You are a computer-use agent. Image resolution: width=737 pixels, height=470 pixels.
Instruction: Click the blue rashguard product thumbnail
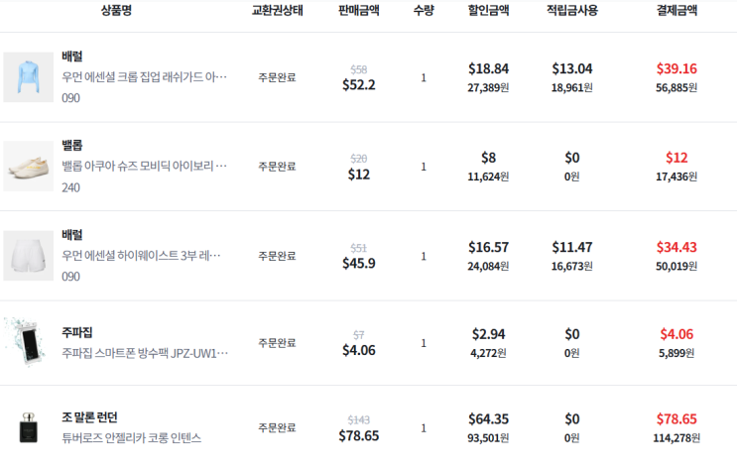[x=29, y=77]
